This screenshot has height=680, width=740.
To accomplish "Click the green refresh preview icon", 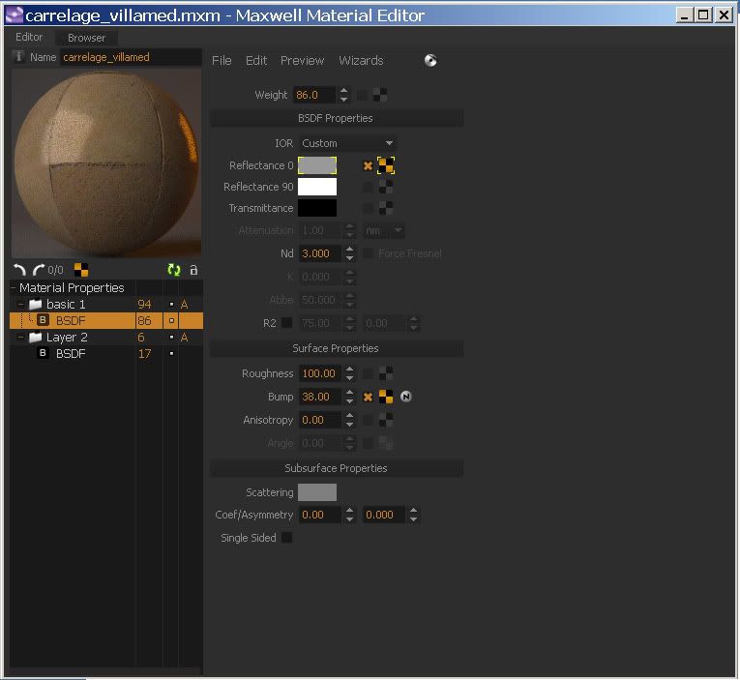I will 174,271.
